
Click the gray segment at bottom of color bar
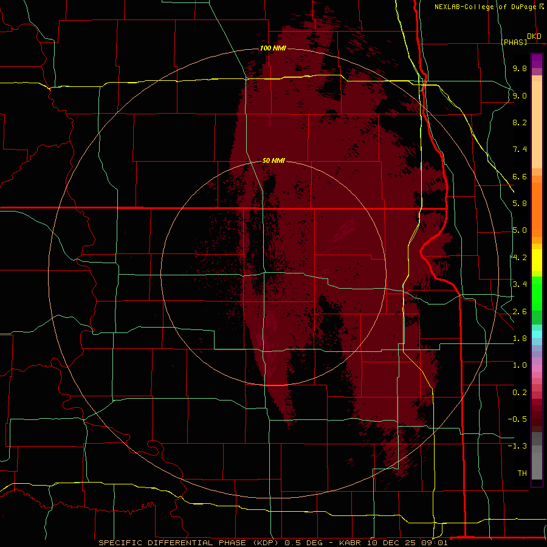pos(537,466)
